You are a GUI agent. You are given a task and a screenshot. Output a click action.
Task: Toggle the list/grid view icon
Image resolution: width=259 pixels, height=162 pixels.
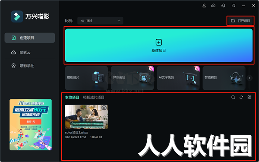(250, 97)
